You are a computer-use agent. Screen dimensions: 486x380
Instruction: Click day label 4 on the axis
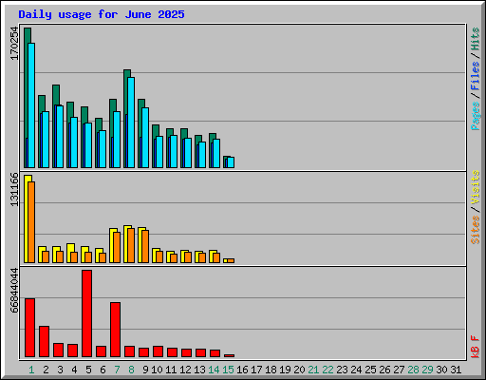point(74,370)
